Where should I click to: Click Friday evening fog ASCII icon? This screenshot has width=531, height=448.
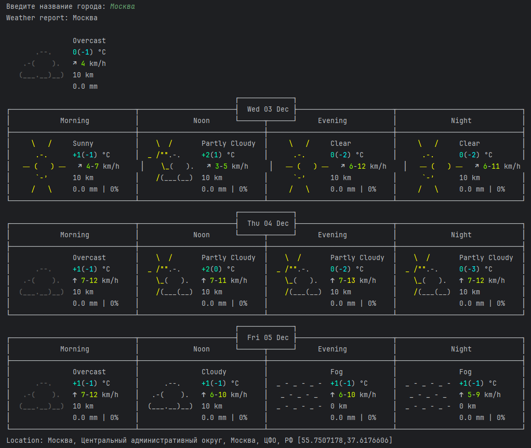click(x=299, y=395)
